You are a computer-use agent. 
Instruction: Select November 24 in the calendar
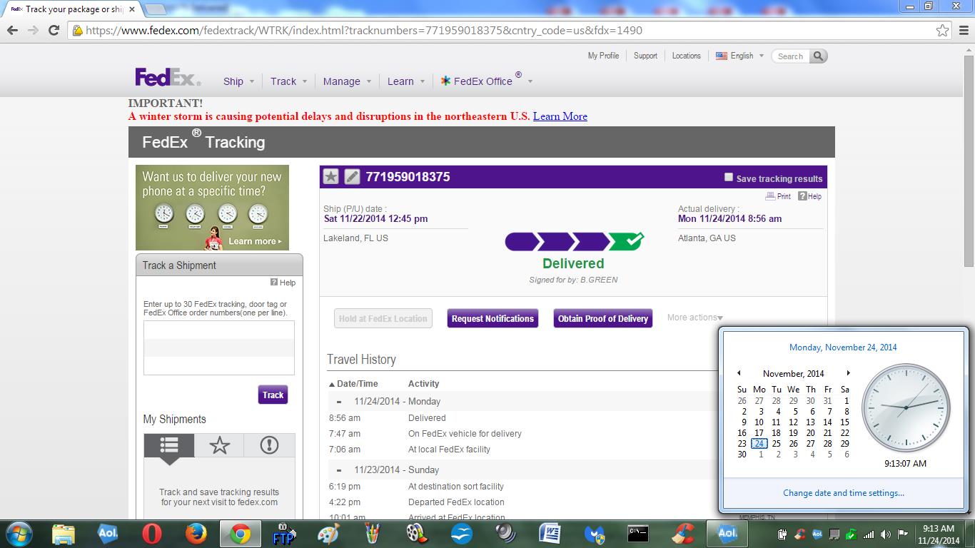(x=759, y=443)
